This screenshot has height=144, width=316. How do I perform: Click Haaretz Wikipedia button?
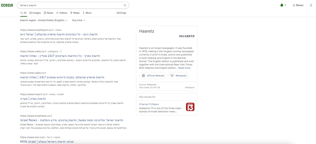click(x=178, y=76)
